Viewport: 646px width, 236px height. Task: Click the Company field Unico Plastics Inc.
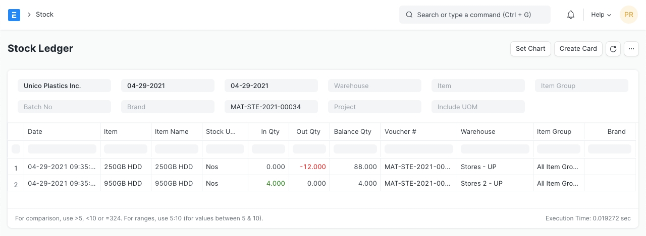click(x=64, y=86)
